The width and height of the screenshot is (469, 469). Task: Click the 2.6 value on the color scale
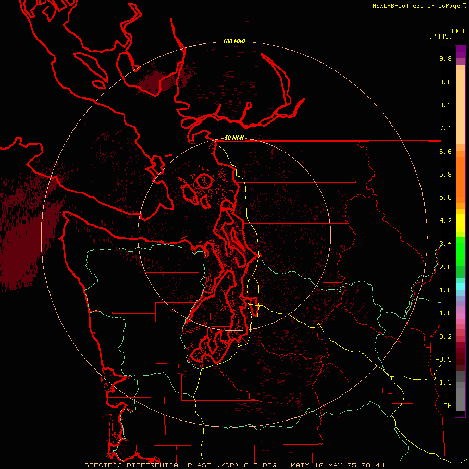(446, 267)
